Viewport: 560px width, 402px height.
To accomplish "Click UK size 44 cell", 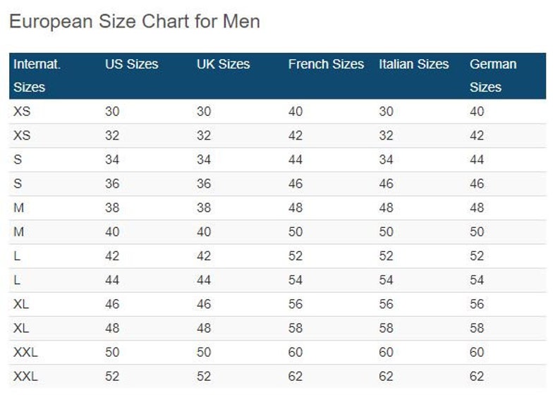I will coord(204,280).
